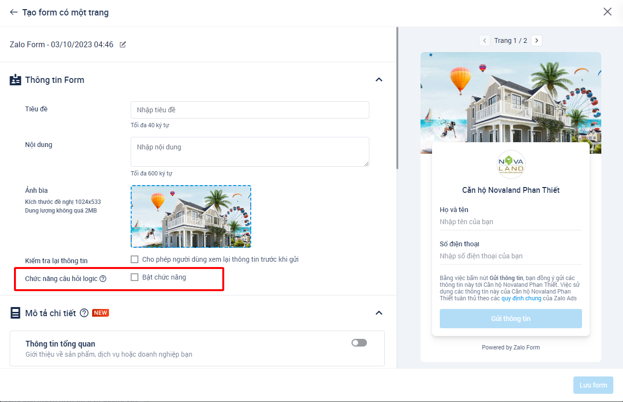Click the Mô tả chi tiết section icon
The height and width of the screenshot is (402, 623).
(x=15, y=313)
